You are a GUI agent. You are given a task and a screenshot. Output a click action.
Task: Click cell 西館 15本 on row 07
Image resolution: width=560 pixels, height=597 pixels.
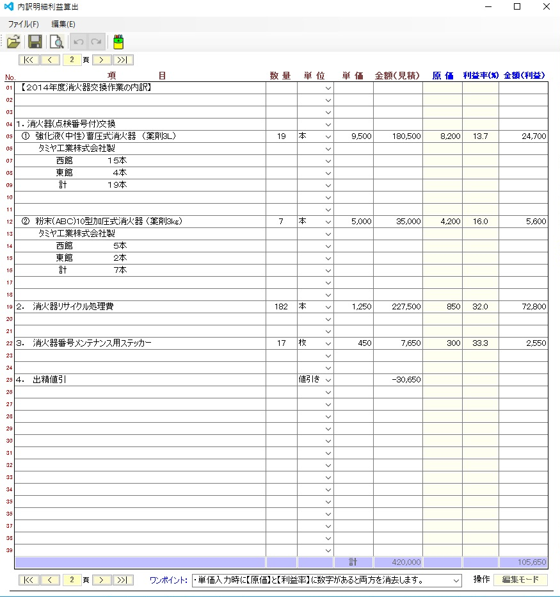click(140, 161)
